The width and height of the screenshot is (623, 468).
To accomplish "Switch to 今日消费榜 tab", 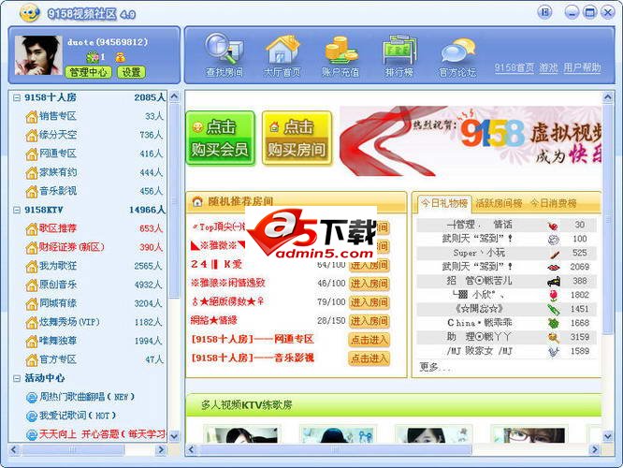I will coord(554,203).
